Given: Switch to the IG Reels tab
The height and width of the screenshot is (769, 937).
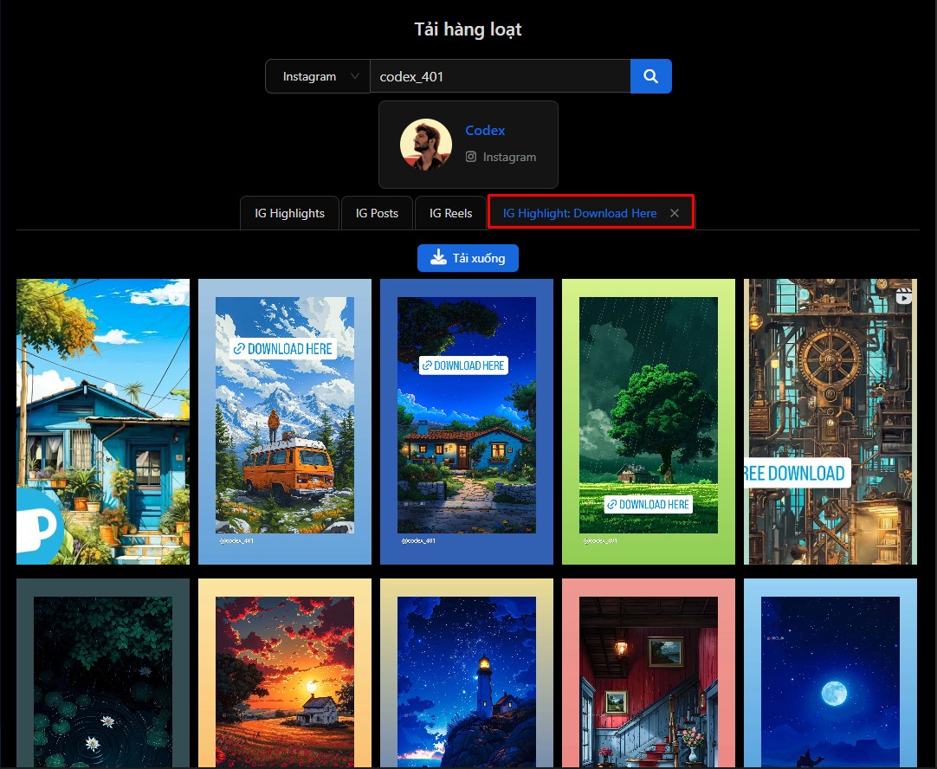Looking at the screenshot, I should click(450, 213).
